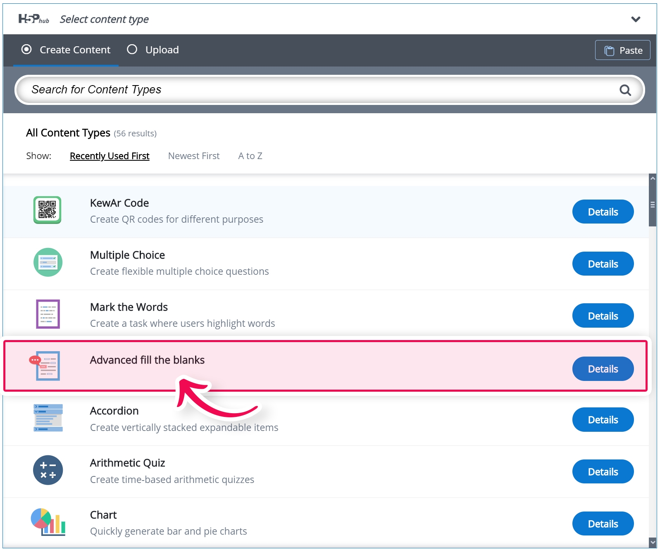Open Details for Advanced fill the blanks

603,369
